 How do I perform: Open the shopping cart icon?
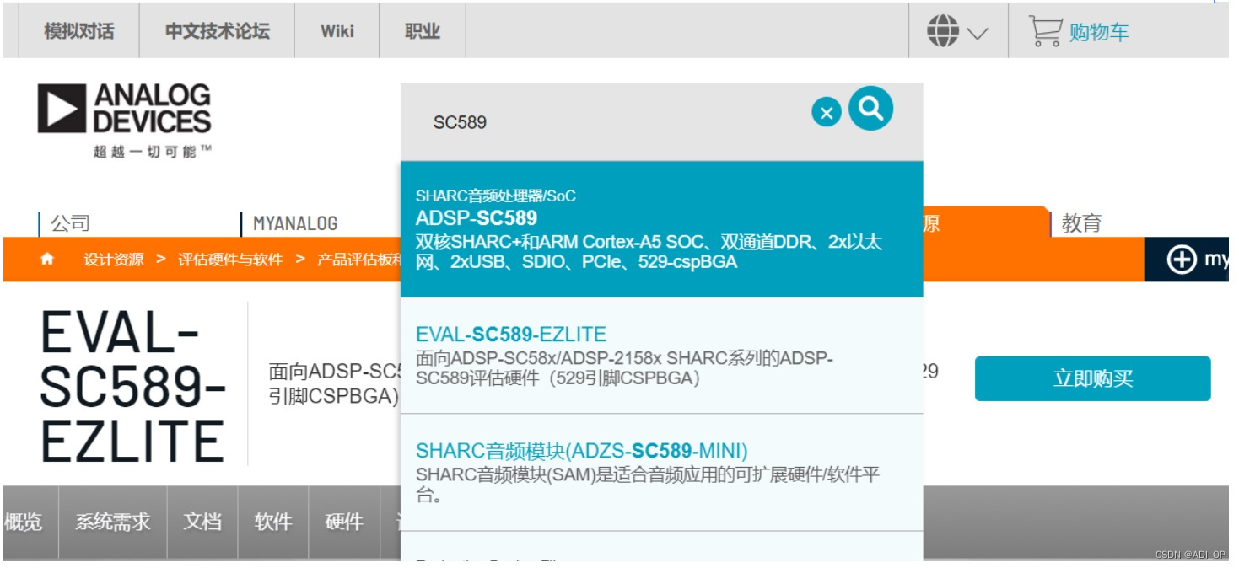(1045, 31)
